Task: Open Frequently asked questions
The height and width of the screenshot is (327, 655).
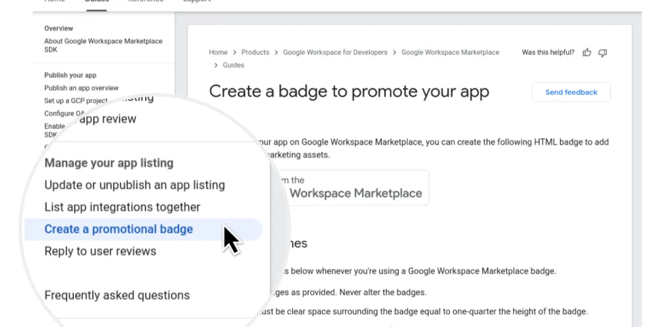Action: click(117, 295)
